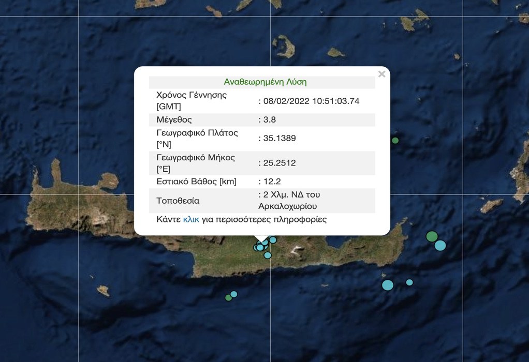
Task: Click the 'Αναθεωρημένη Λύση' popup header
Action: point(265,82)
